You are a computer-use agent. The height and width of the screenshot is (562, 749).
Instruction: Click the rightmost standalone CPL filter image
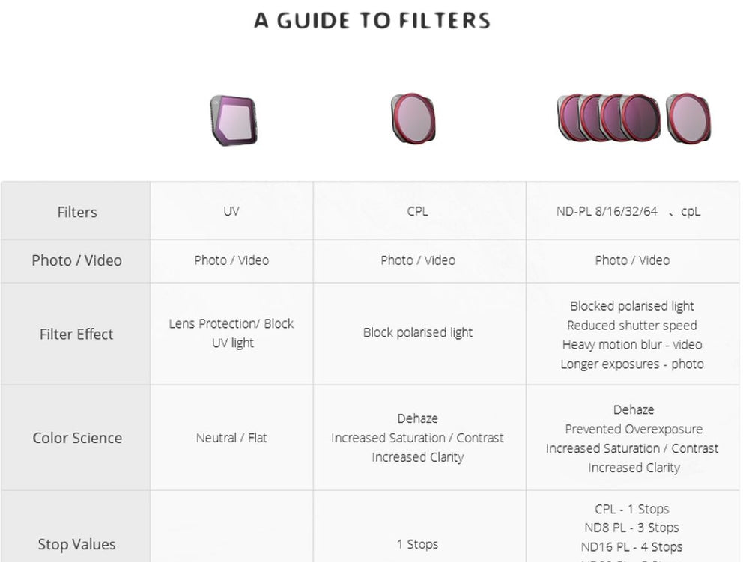tap(688, 118)
